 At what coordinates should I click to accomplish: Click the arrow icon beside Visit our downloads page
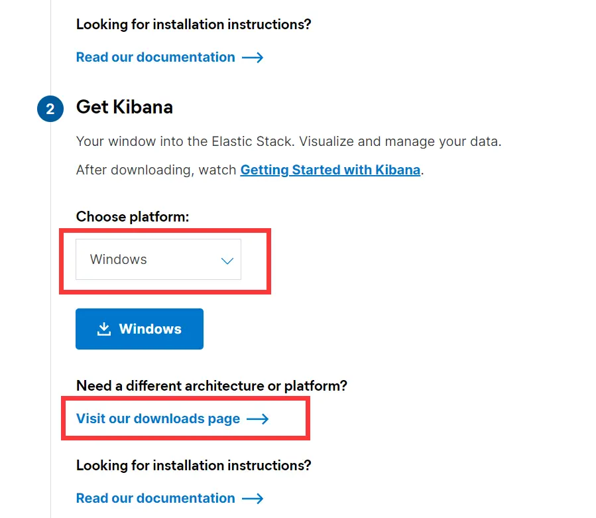pyautogui.click(x=257, y=419)
